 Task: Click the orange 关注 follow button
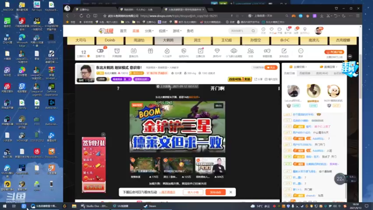pyautogui.click(x=271, y=68)
